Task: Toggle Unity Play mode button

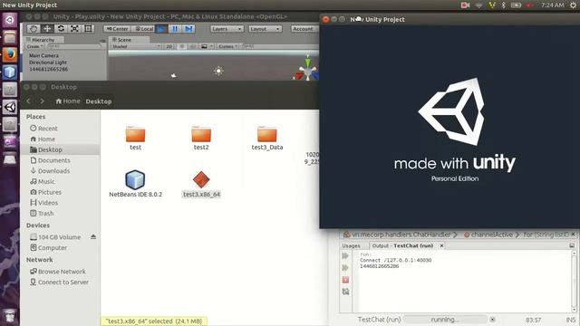Action: 161,29
